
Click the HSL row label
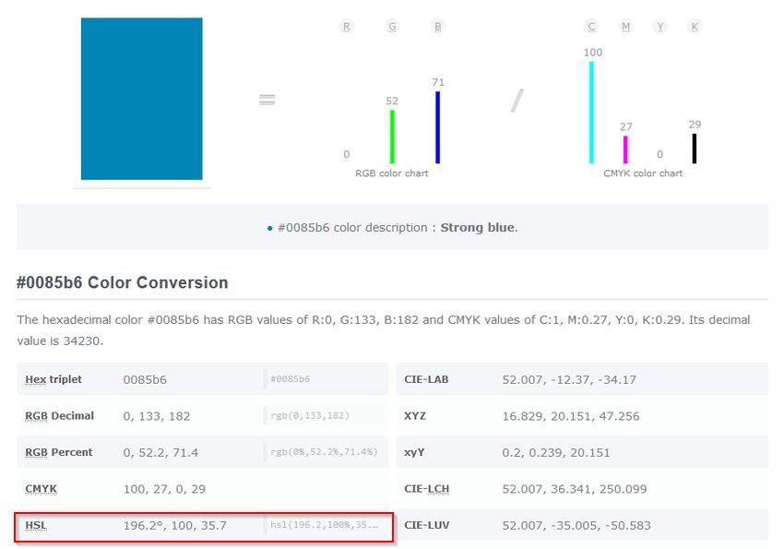(x=36, y=525)
